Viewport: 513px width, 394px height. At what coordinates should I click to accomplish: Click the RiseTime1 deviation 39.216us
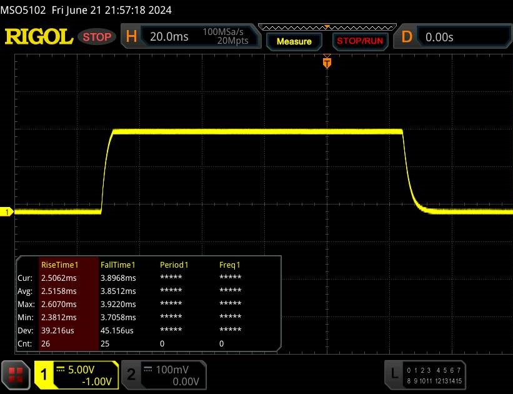click(57, 330)
